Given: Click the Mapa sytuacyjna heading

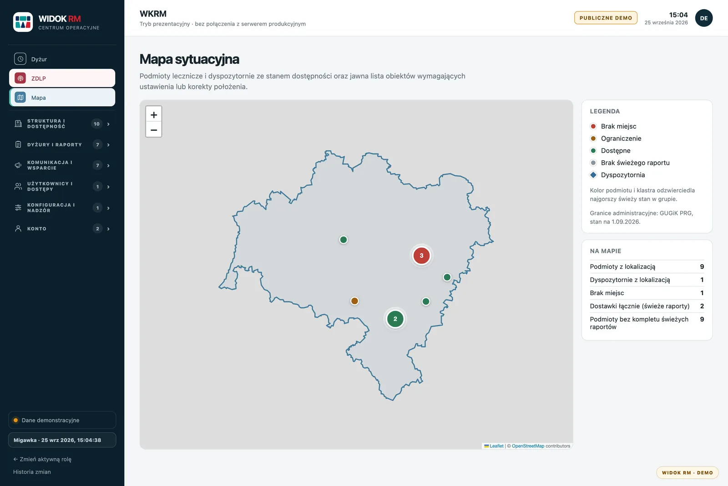Looking at the screenshot, I should point(189,59).
